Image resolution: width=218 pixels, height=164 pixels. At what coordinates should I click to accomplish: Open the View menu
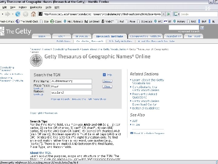click(x=13, y=7)
